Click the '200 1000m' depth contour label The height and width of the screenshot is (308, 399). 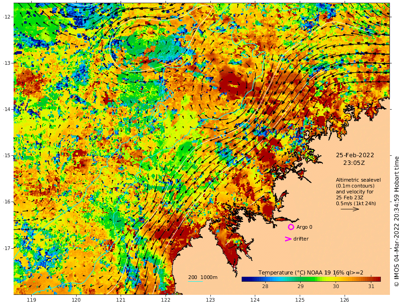tap(203, 277)
